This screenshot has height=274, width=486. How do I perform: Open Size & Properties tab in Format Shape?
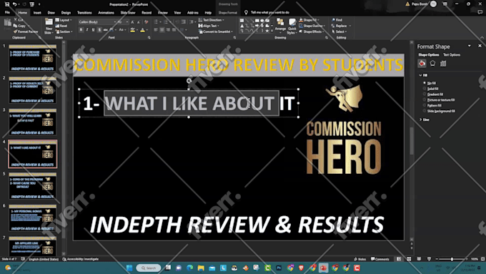pos(443,63)
